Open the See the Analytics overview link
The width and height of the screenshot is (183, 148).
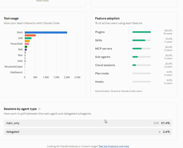pos(114,146)
